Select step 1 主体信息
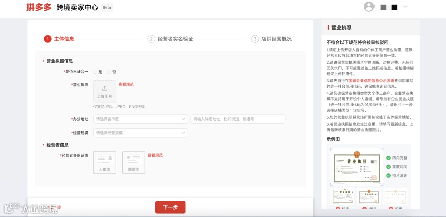The width and height of the screenshot is (446, 217). [59, 39]
